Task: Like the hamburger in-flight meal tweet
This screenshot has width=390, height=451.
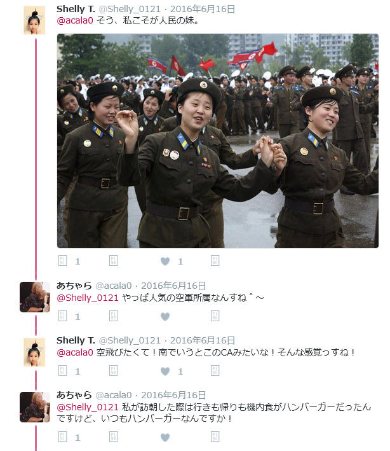Action: coord(165,438)
